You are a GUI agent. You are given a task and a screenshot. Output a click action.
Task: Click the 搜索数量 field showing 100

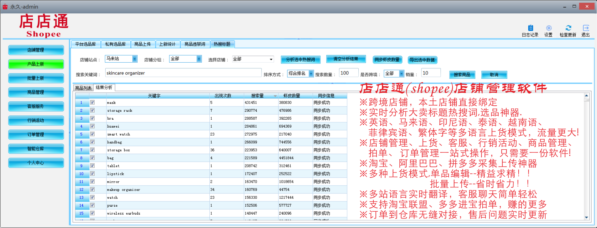(x=348, y=73)
